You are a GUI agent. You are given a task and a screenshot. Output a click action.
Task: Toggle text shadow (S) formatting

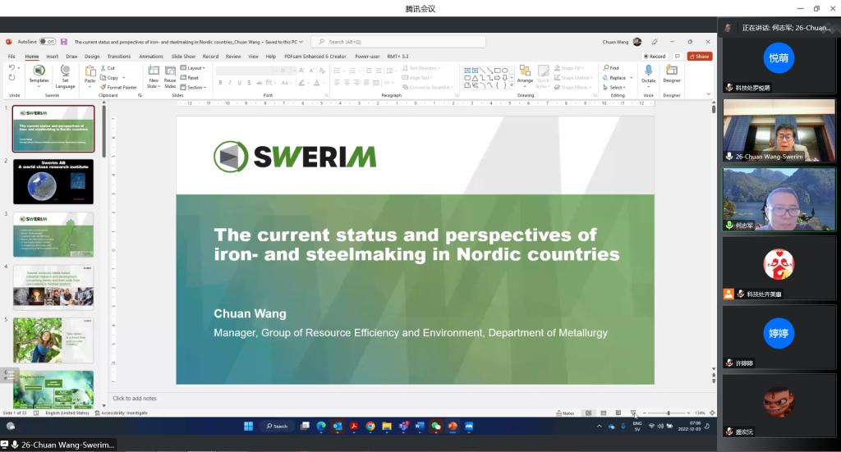point(250,83)
